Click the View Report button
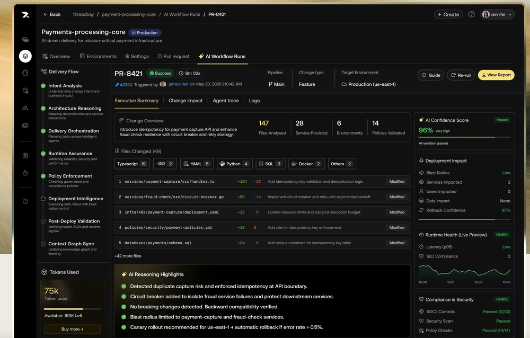 (496, 75)
